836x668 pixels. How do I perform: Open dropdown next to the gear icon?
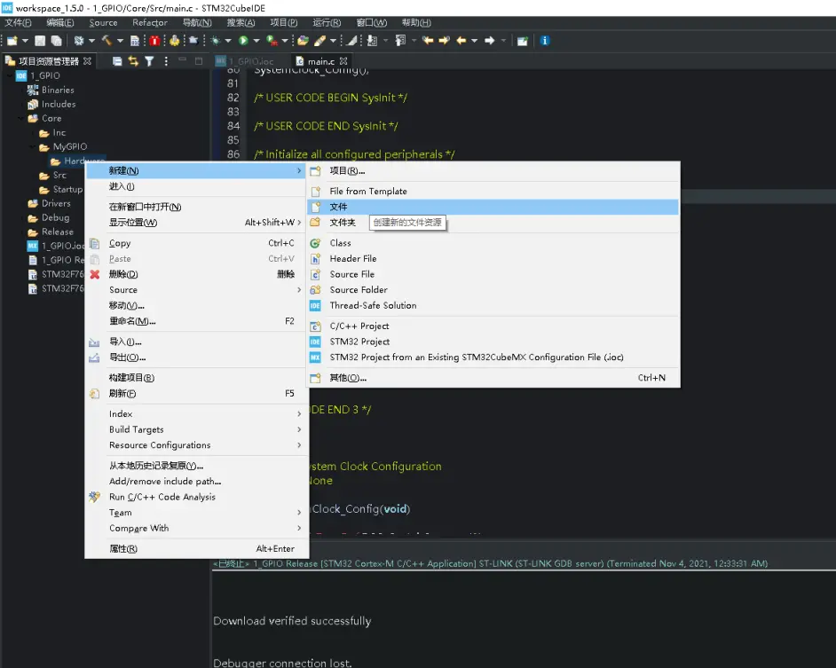click(x=91, y=41)
